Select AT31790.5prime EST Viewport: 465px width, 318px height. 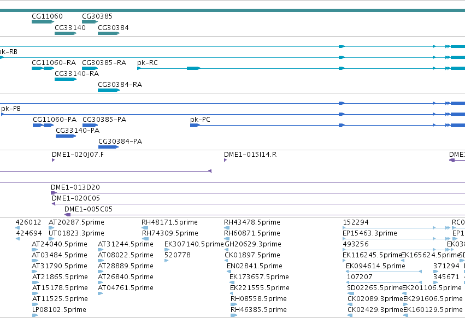[x=34, y=272]
